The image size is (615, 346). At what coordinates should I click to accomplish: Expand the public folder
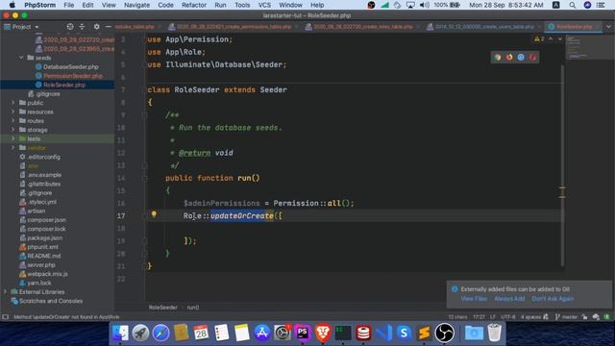(12, 103)
